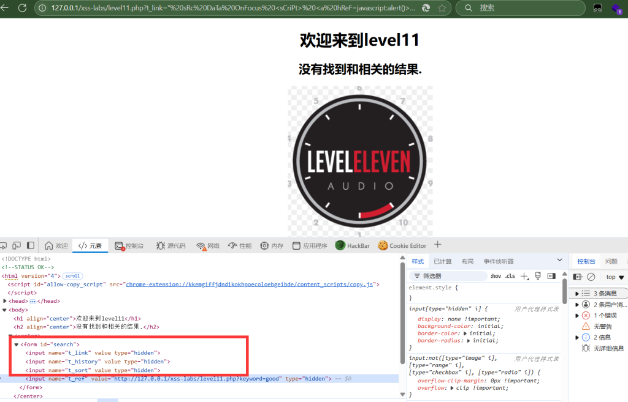Expand the overflow clip value
The height and width of the screenshot is (402, 628).
452,388
